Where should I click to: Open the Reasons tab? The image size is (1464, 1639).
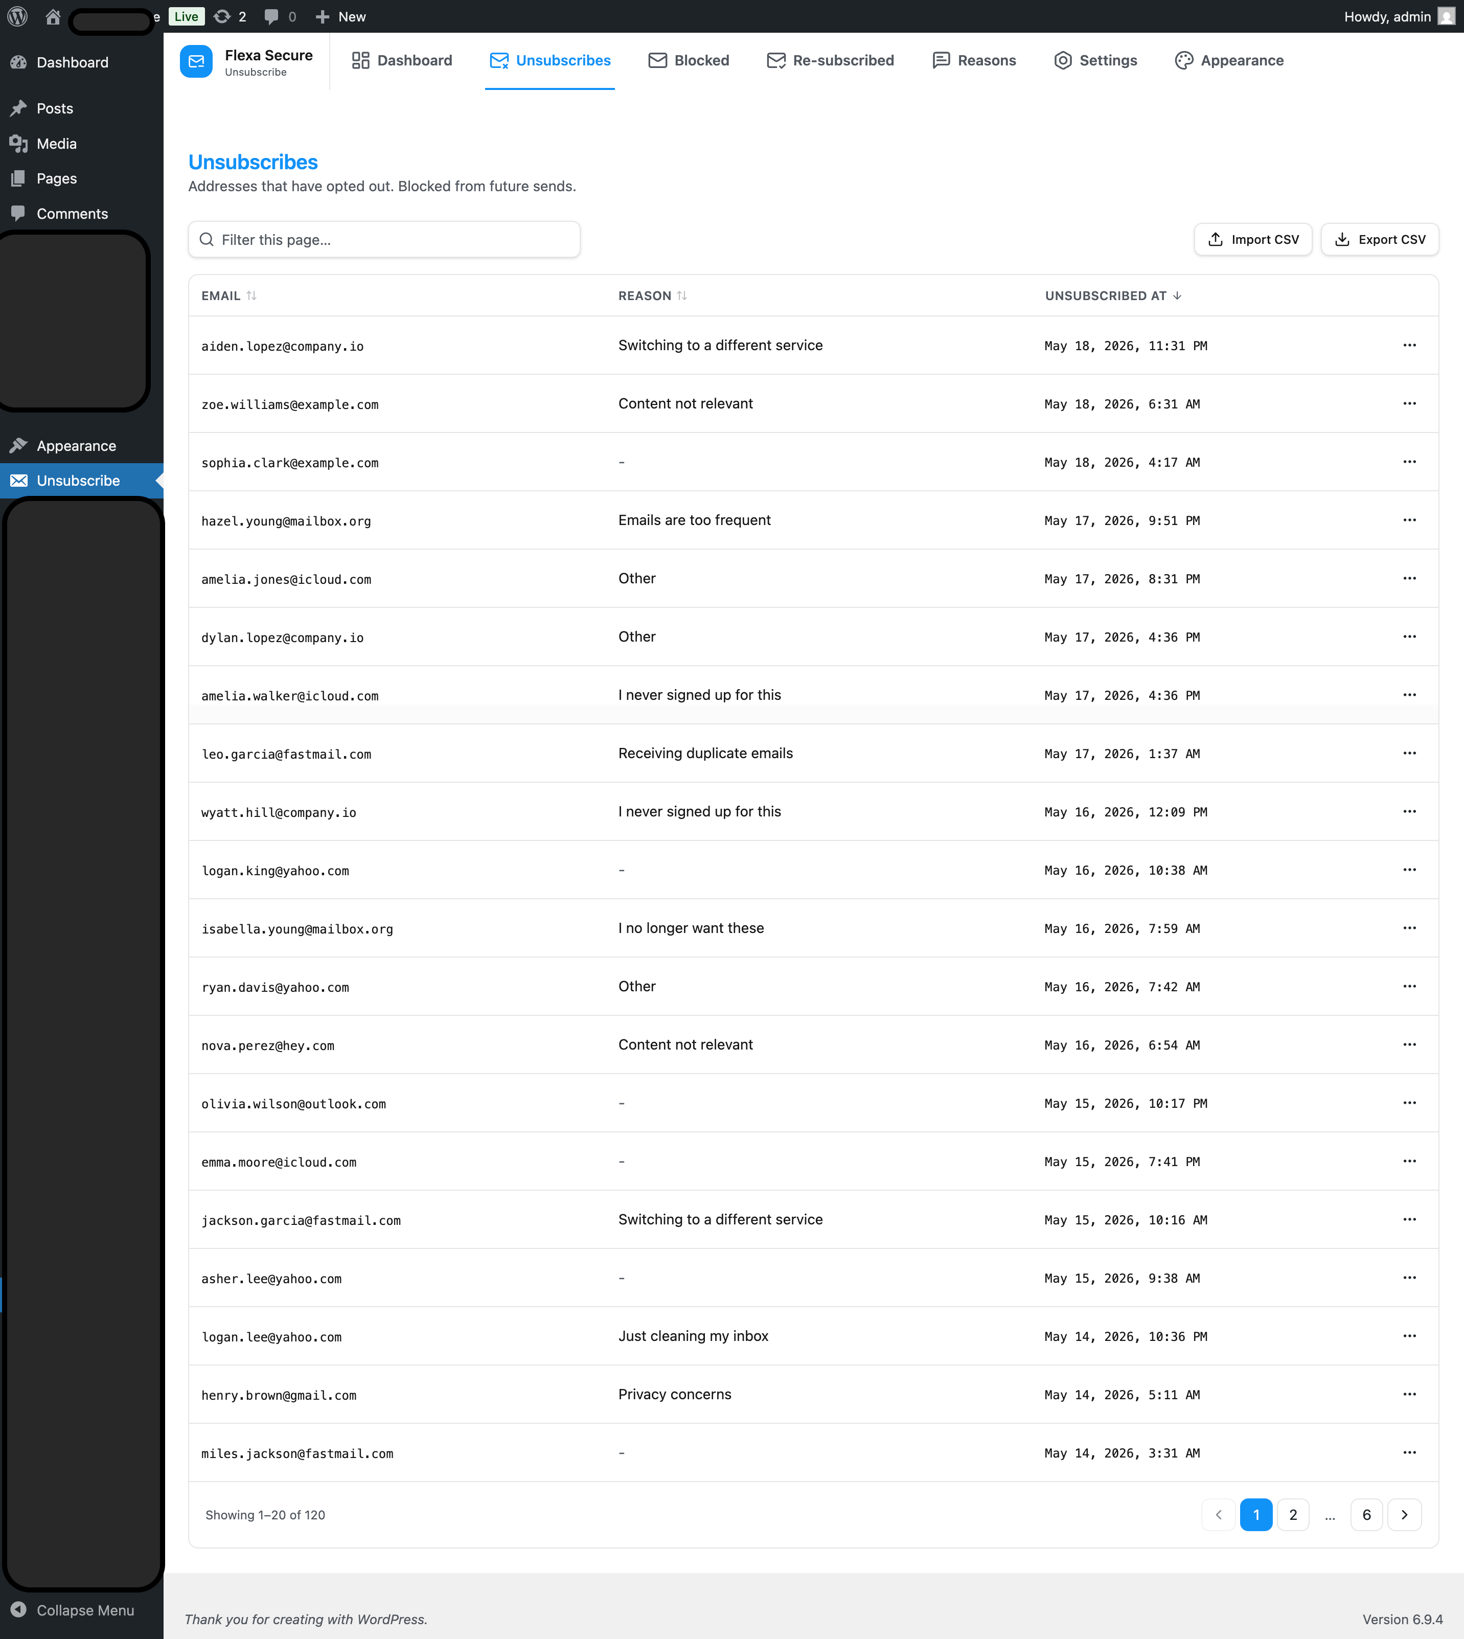click(x=974, y=60)
